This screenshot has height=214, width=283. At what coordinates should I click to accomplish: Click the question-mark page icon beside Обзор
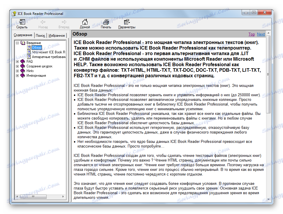29,47
